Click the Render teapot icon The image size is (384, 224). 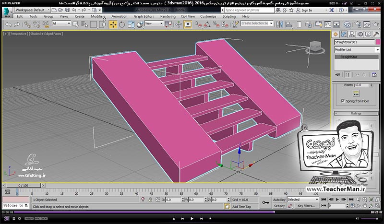(x=376, y=24)
